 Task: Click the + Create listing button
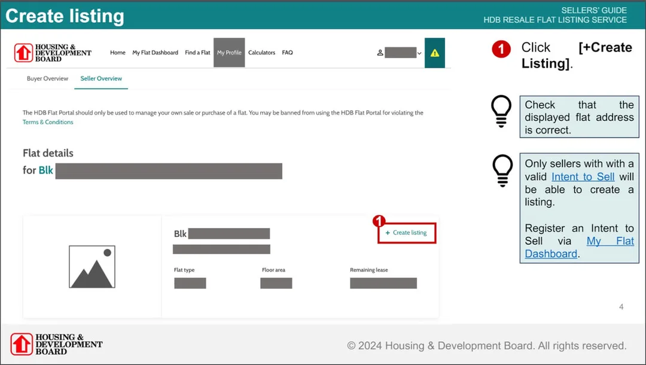[407, 233]
